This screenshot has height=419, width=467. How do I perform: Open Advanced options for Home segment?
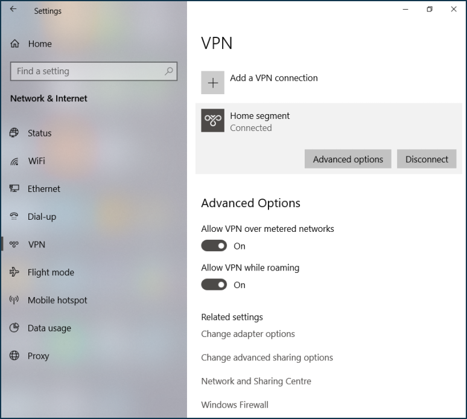point(348,159)
